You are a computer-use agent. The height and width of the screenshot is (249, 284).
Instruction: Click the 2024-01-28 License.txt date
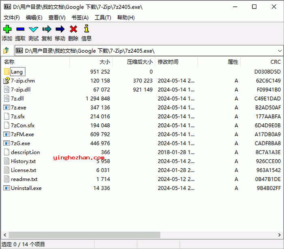[176, 170]
